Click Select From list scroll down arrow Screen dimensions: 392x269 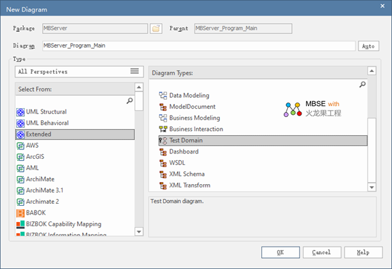coord(139,232)
